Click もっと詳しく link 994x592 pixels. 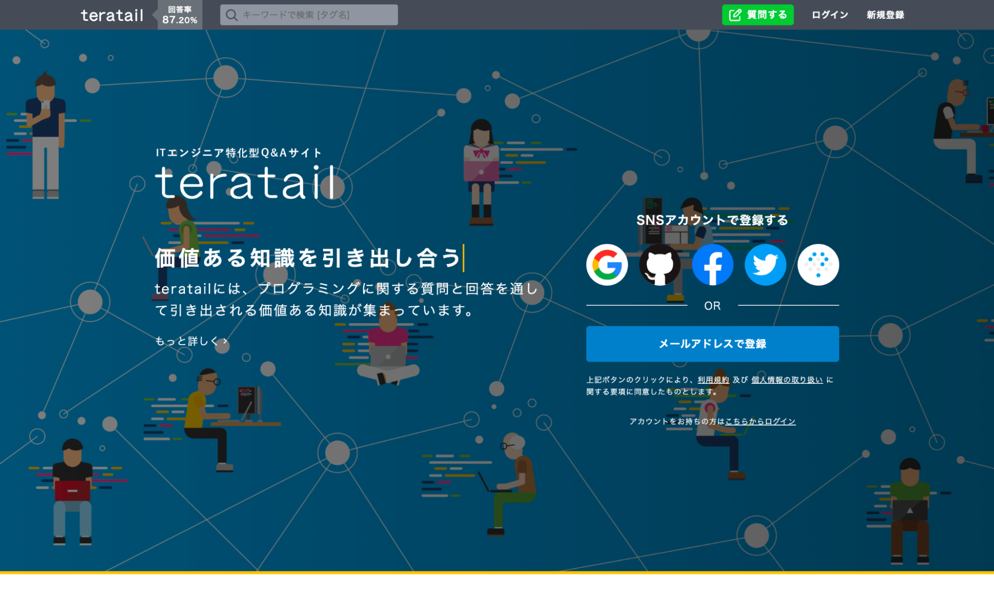[x=191, y=341]
